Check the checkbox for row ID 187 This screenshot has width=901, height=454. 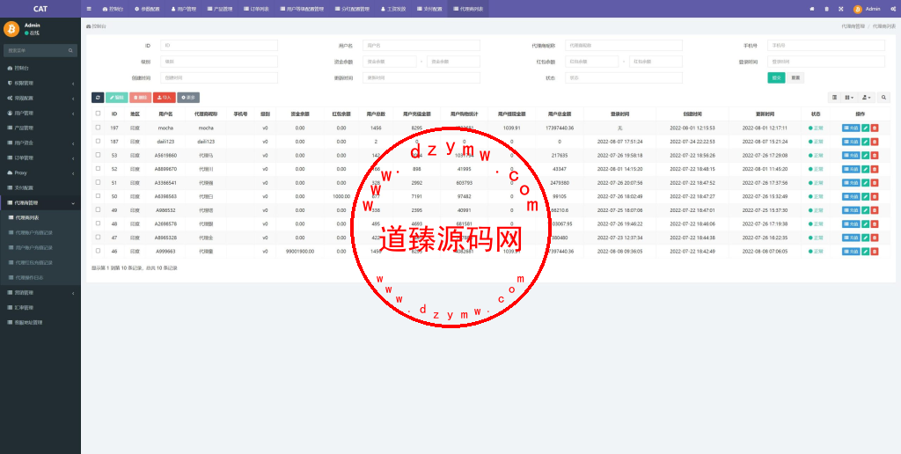pyautogui.click(x=98, y=142)
